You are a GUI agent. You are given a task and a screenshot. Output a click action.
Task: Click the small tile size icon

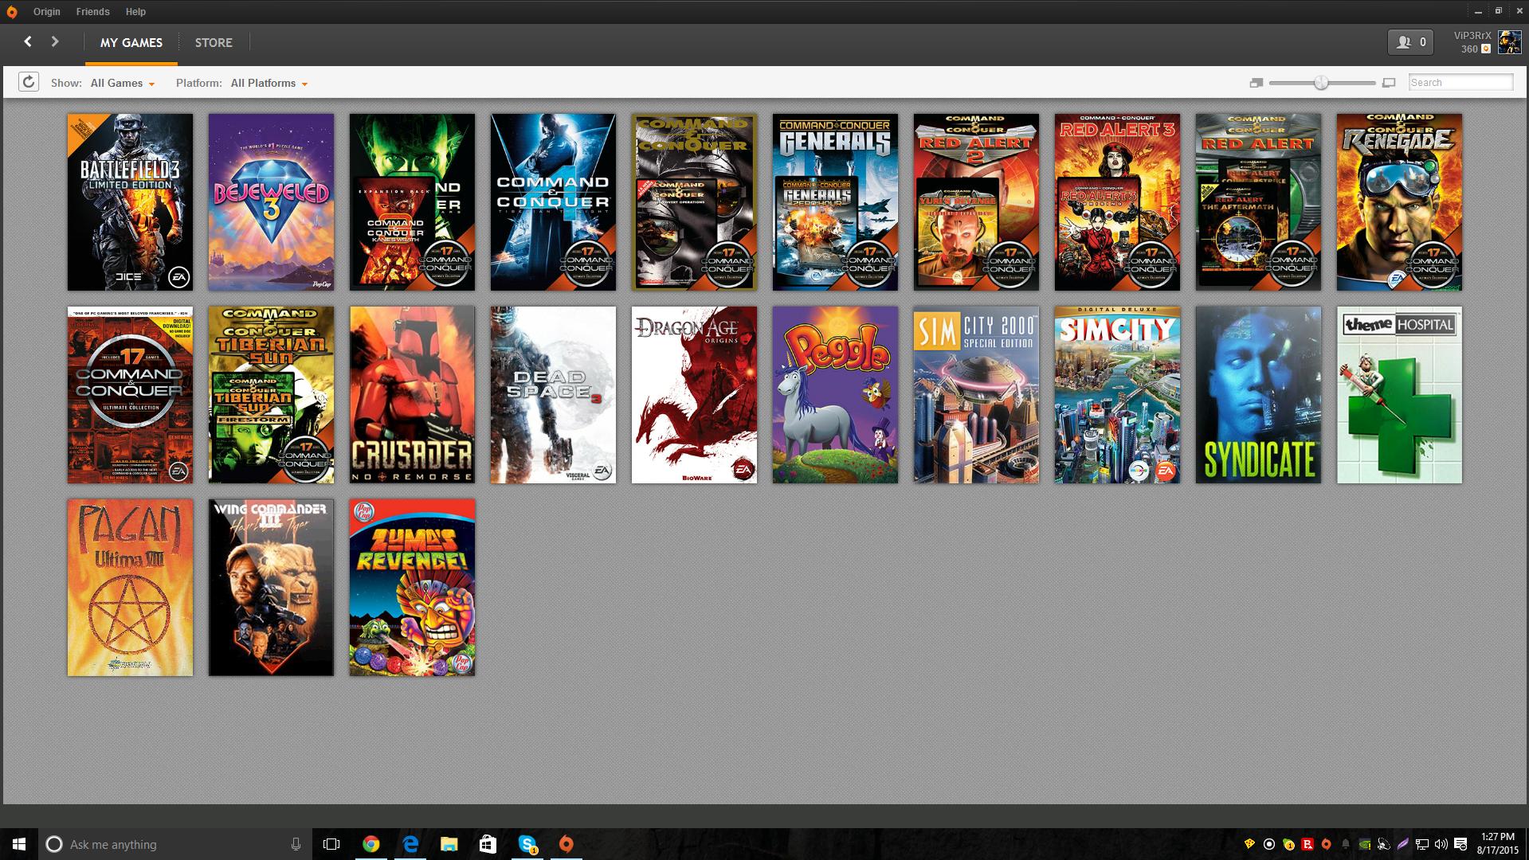pos(1257,83)
